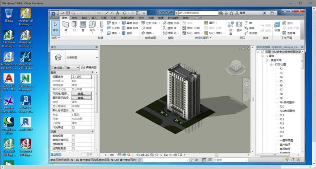
Task: Open the 视图 ribbon tab
Action: tap(151, 18)
